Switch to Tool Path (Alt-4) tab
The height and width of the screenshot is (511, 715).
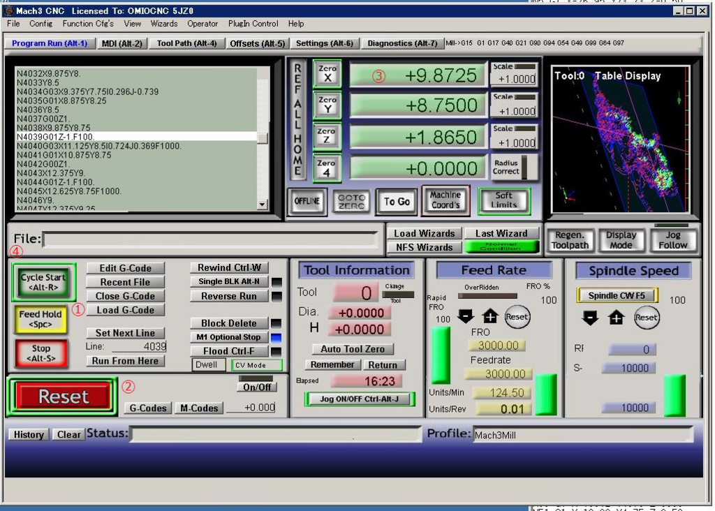pos(187,43)
